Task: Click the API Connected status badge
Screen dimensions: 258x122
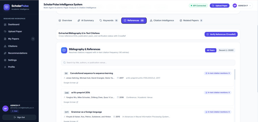Action: 198,5
